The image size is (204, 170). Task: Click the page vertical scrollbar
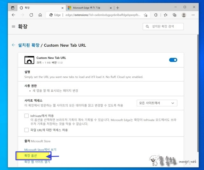click(x=198, y=93)
